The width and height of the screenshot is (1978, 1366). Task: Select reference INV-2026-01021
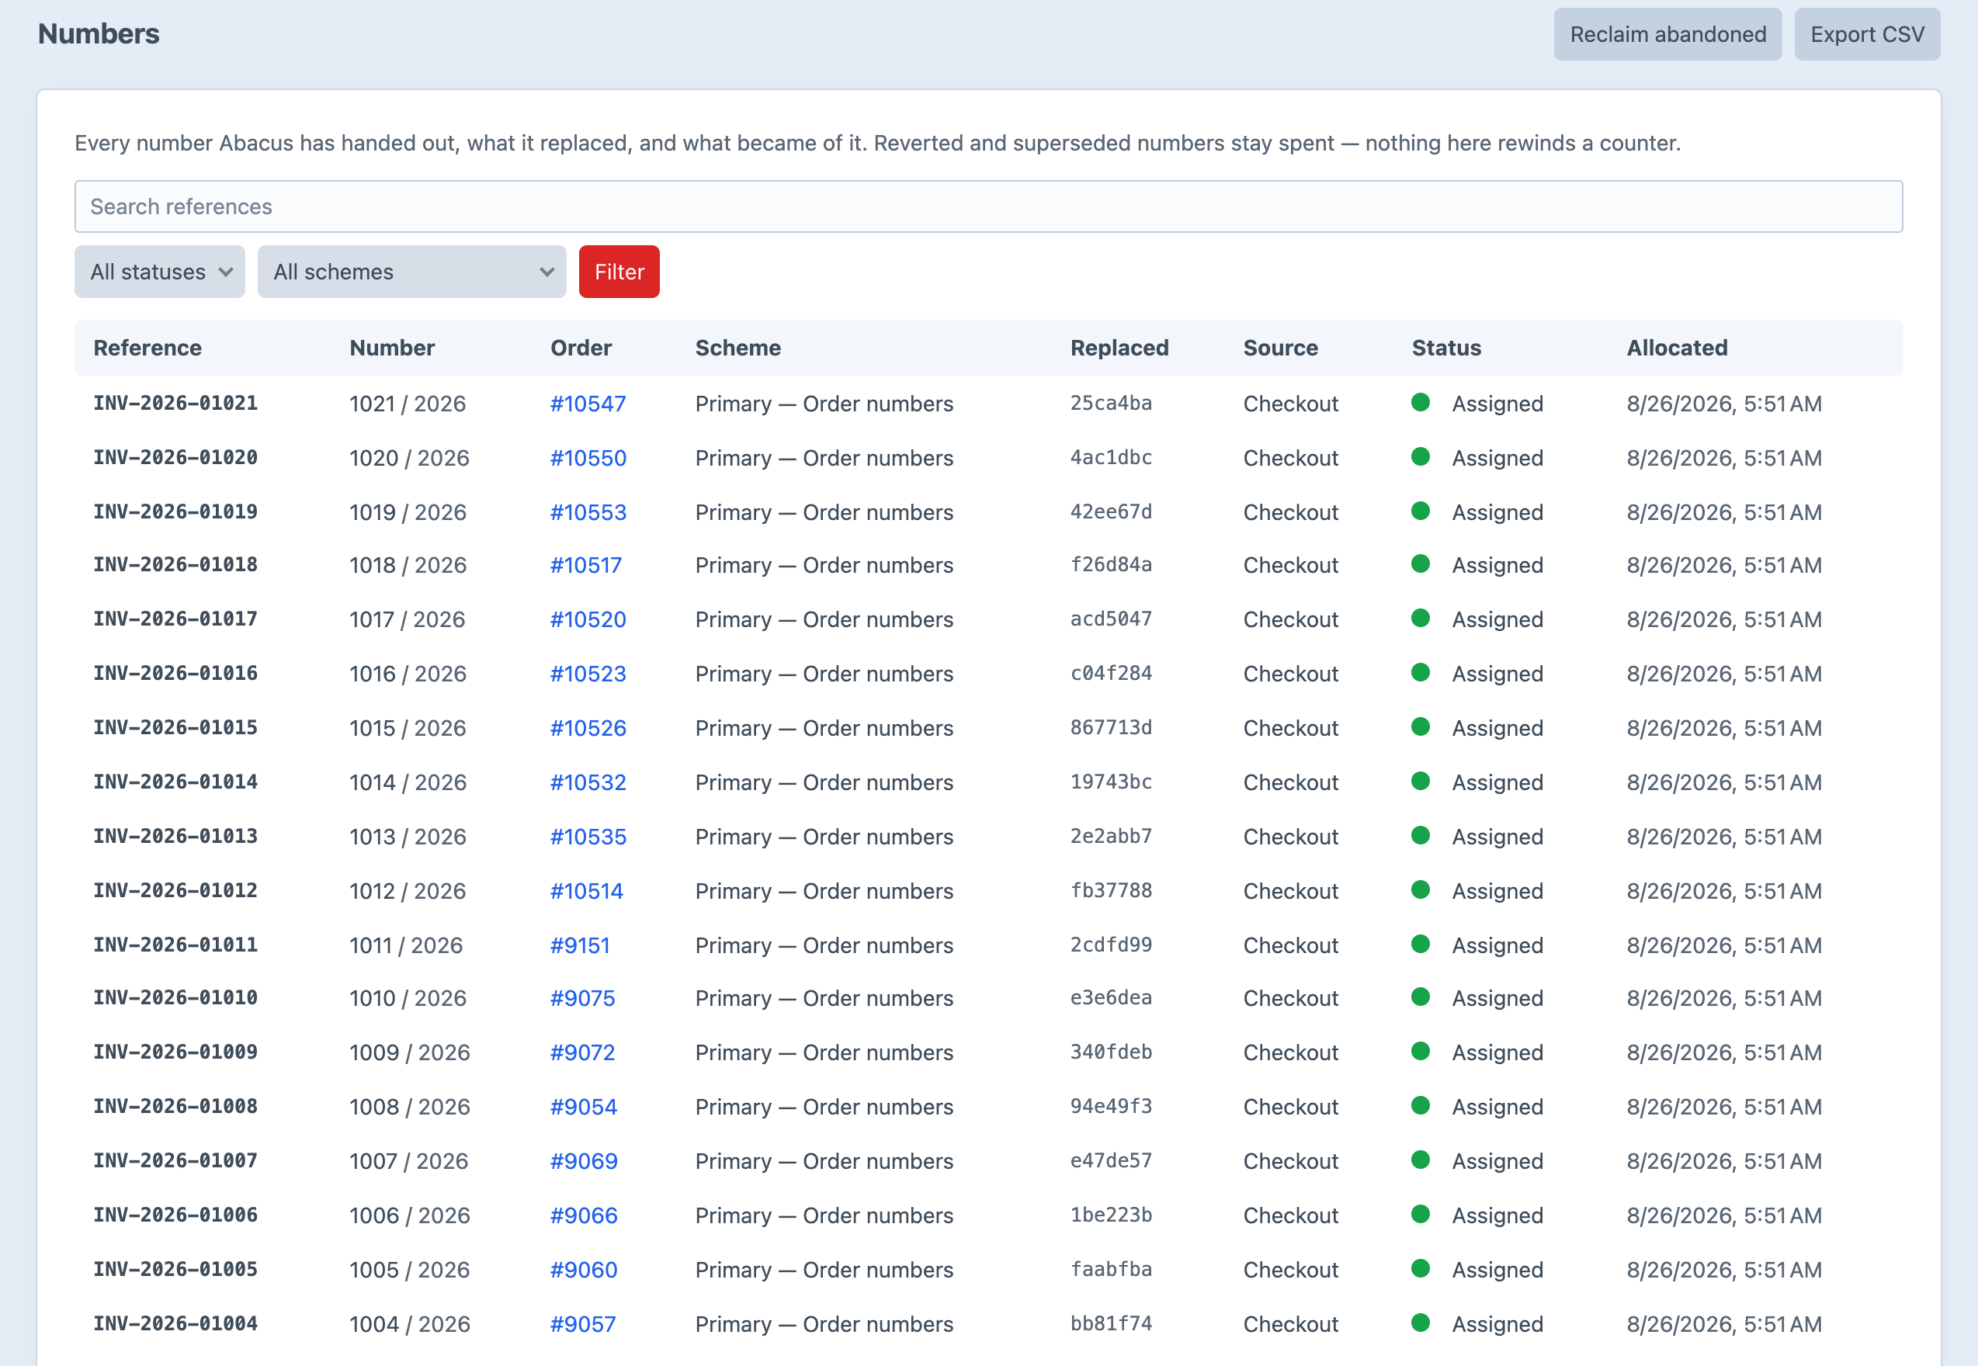coord(175,403)
